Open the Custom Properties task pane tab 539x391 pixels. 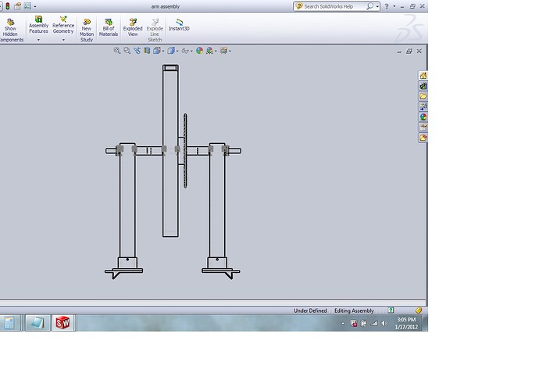click(x=423, y=127)
